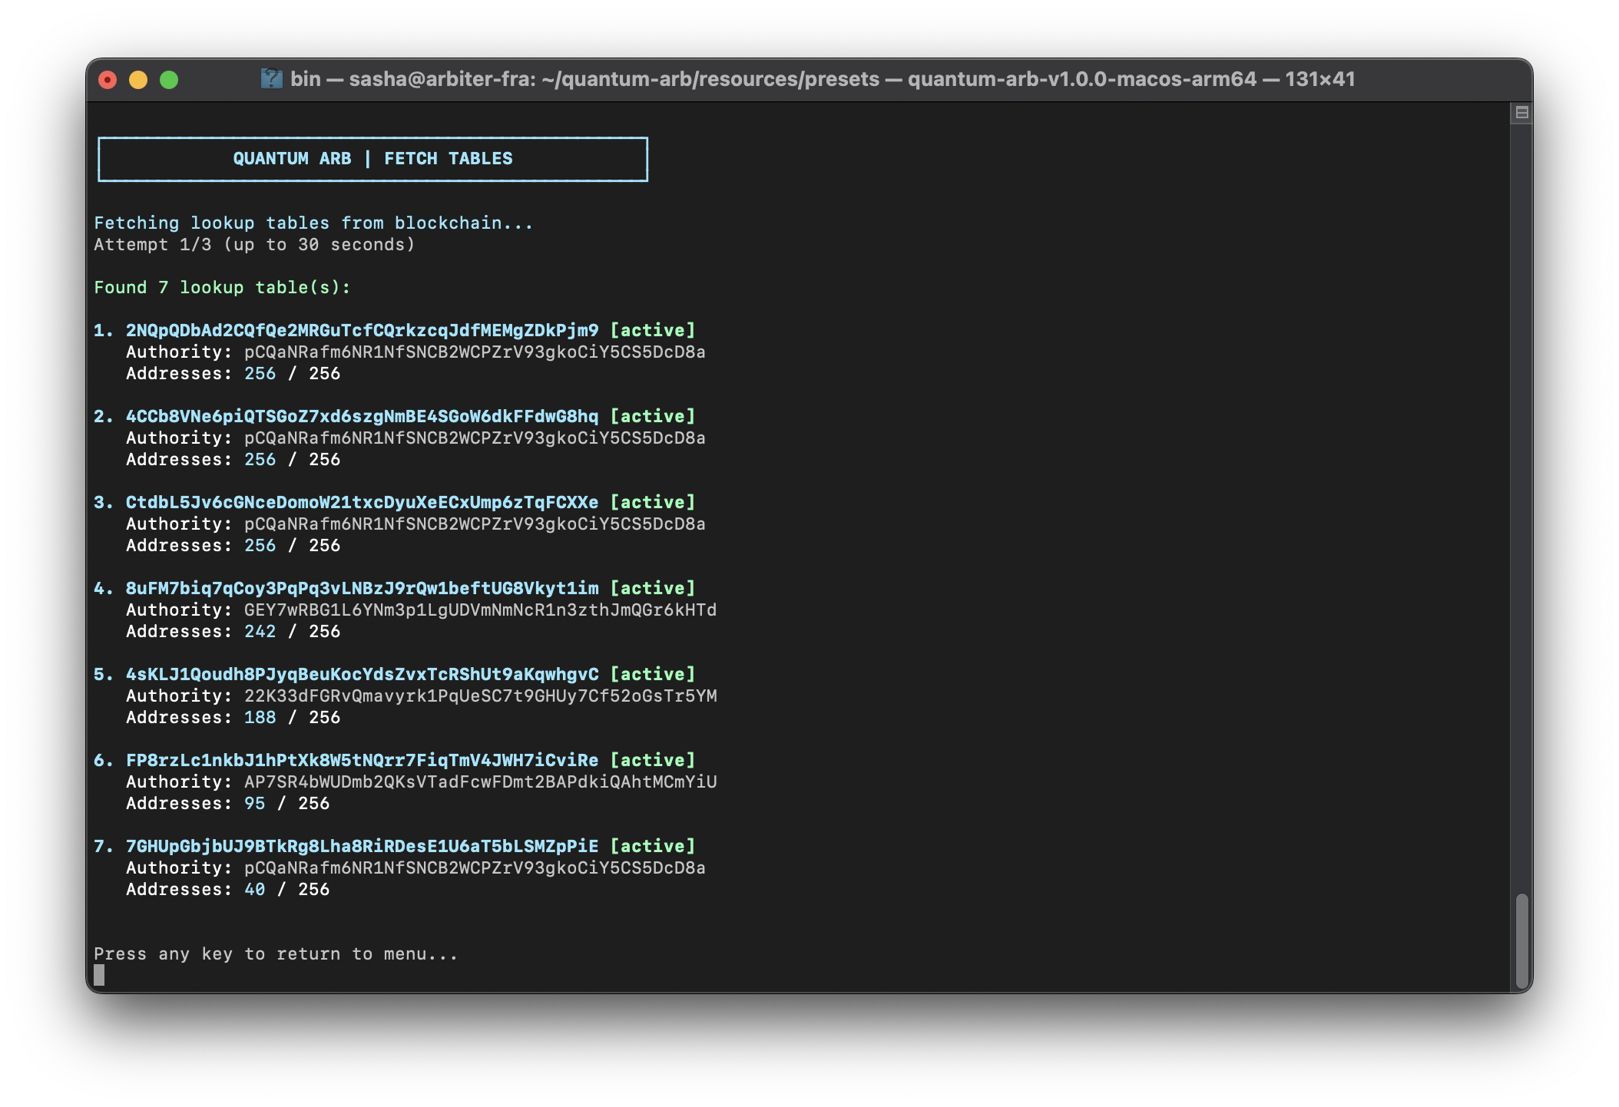
Task: Click the terminal cursor block at bottom
Action: pyautogui.click(x=99, y=975)
